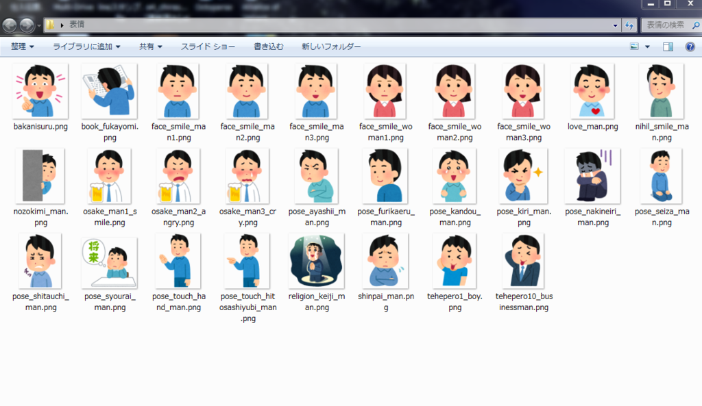Click the nihil_smile_man.png image

point(662,91)
